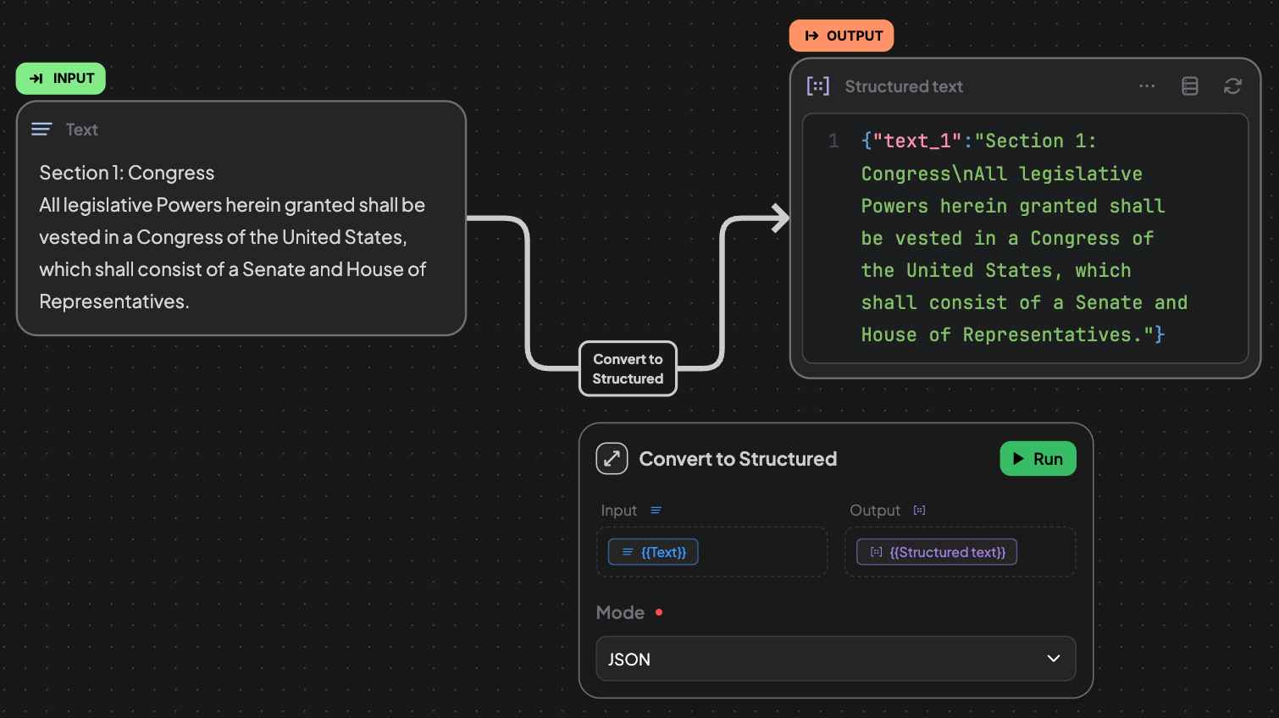
Task: Click inside the Section 1 Congress text area
Action: [233, 237]
